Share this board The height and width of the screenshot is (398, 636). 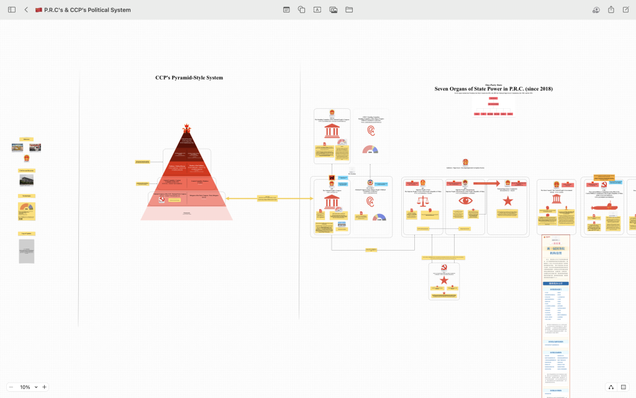point(611,10)
